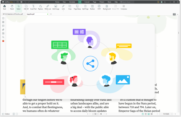
Task: Toggle single page view mode
Action: point(143,114)
